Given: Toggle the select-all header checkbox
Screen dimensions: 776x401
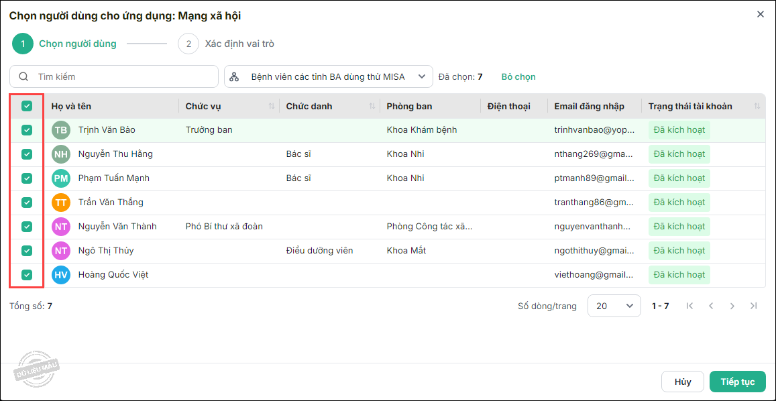Looking at the screenshot, I should pyautogui.click(x=27, y=106).
